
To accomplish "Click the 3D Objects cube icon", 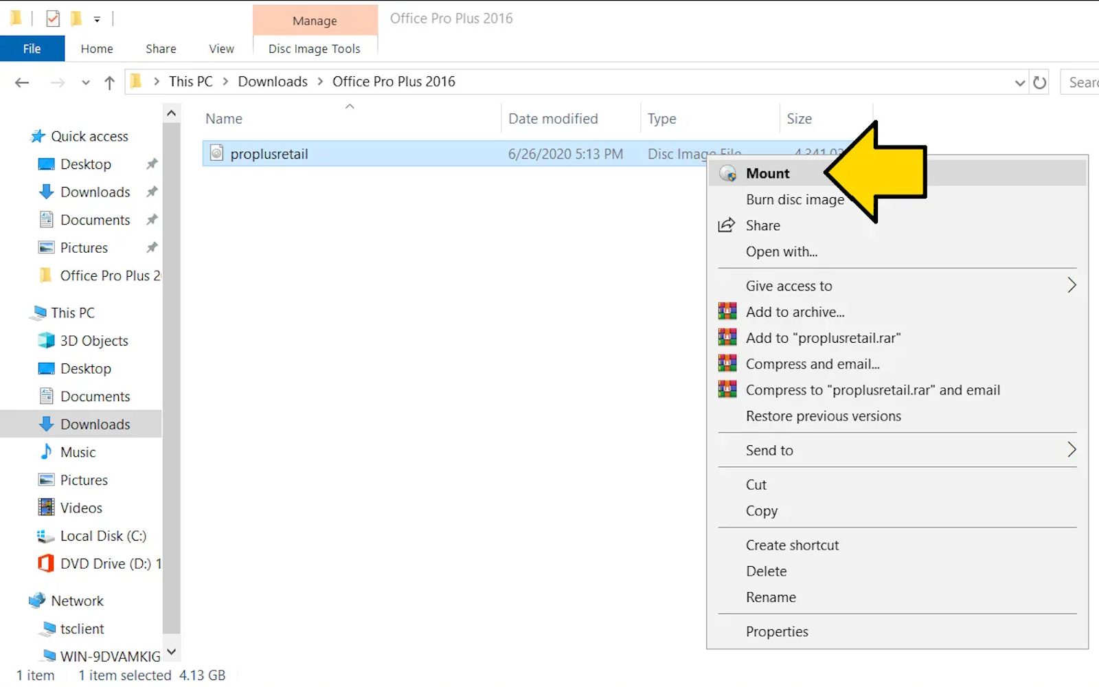I will click(x=46, y=341).
